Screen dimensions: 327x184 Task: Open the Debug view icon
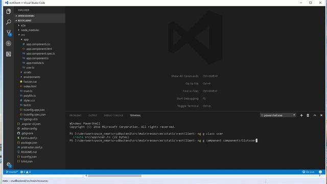pos(9,43)
